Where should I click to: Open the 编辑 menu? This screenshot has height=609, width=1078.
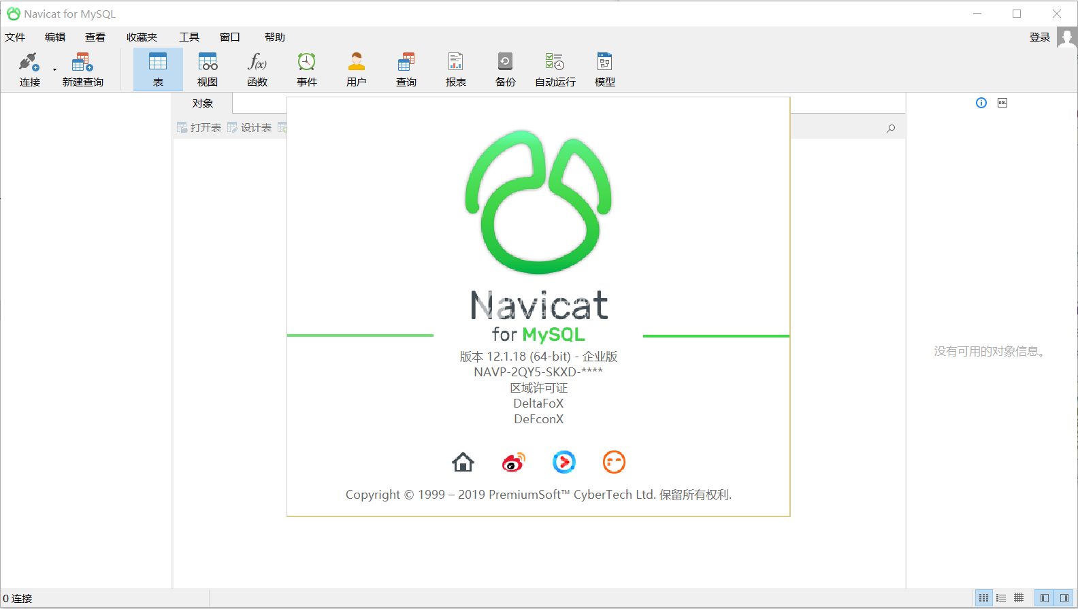pos(55,37)
